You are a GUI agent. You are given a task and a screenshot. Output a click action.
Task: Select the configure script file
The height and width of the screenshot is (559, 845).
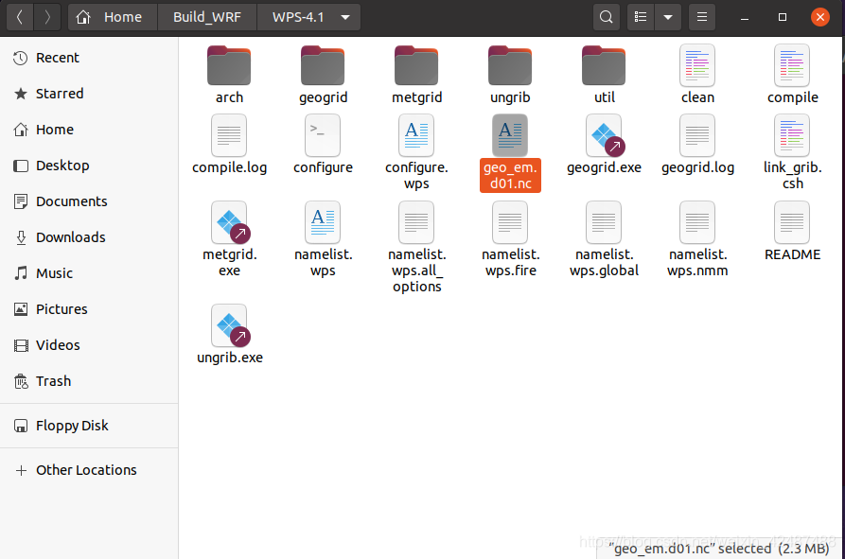pos(323,145)
